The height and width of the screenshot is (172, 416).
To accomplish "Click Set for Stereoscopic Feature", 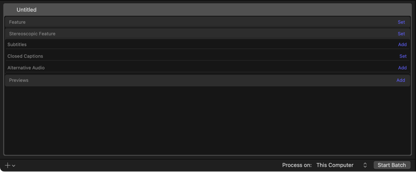I will [x=401, y=34].
